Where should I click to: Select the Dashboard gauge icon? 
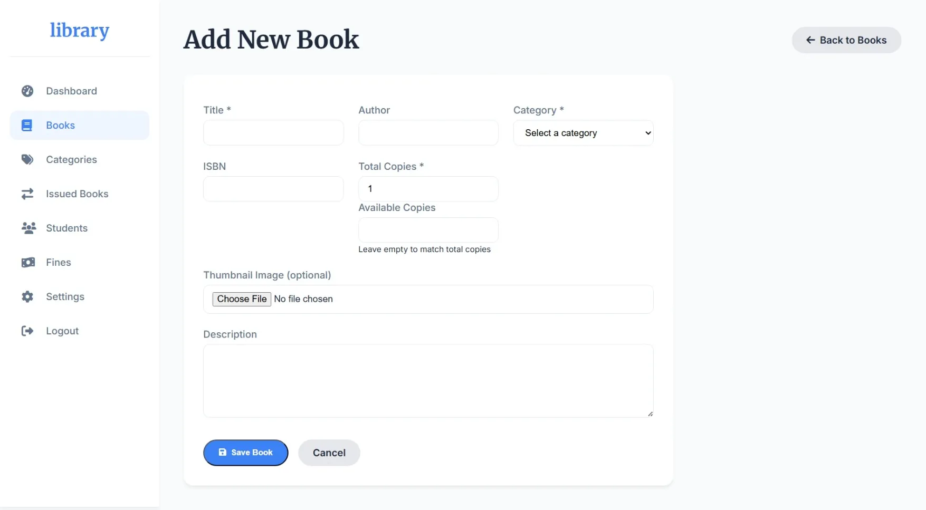27,91
